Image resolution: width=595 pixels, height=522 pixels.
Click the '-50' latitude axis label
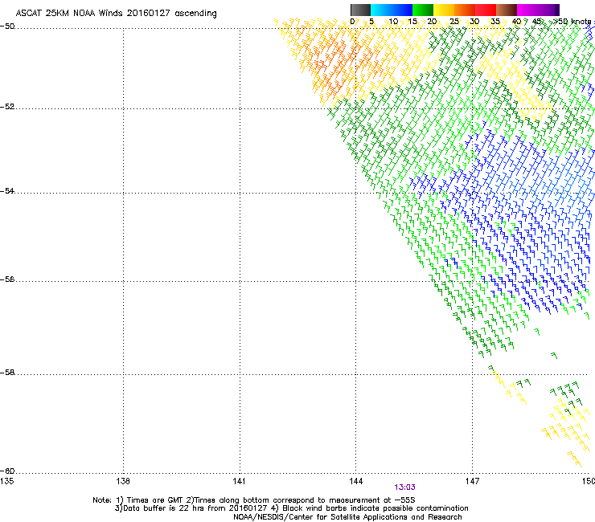point(7,27)
